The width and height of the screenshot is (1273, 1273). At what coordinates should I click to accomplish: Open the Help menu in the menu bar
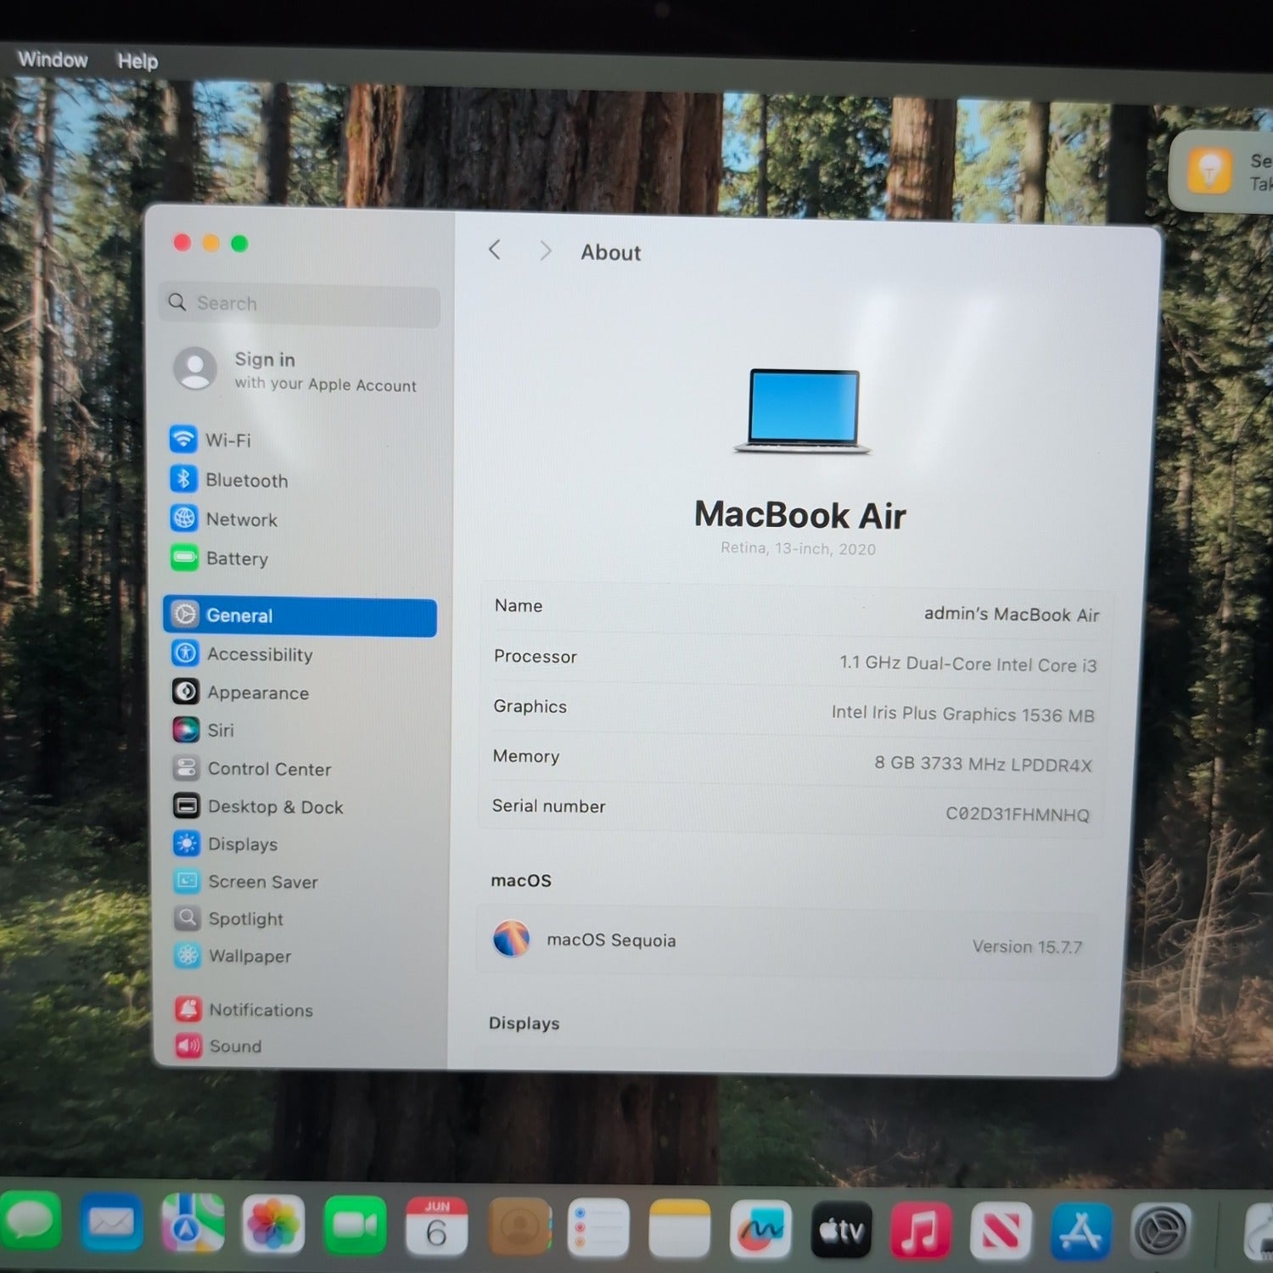tap(137, 61)
